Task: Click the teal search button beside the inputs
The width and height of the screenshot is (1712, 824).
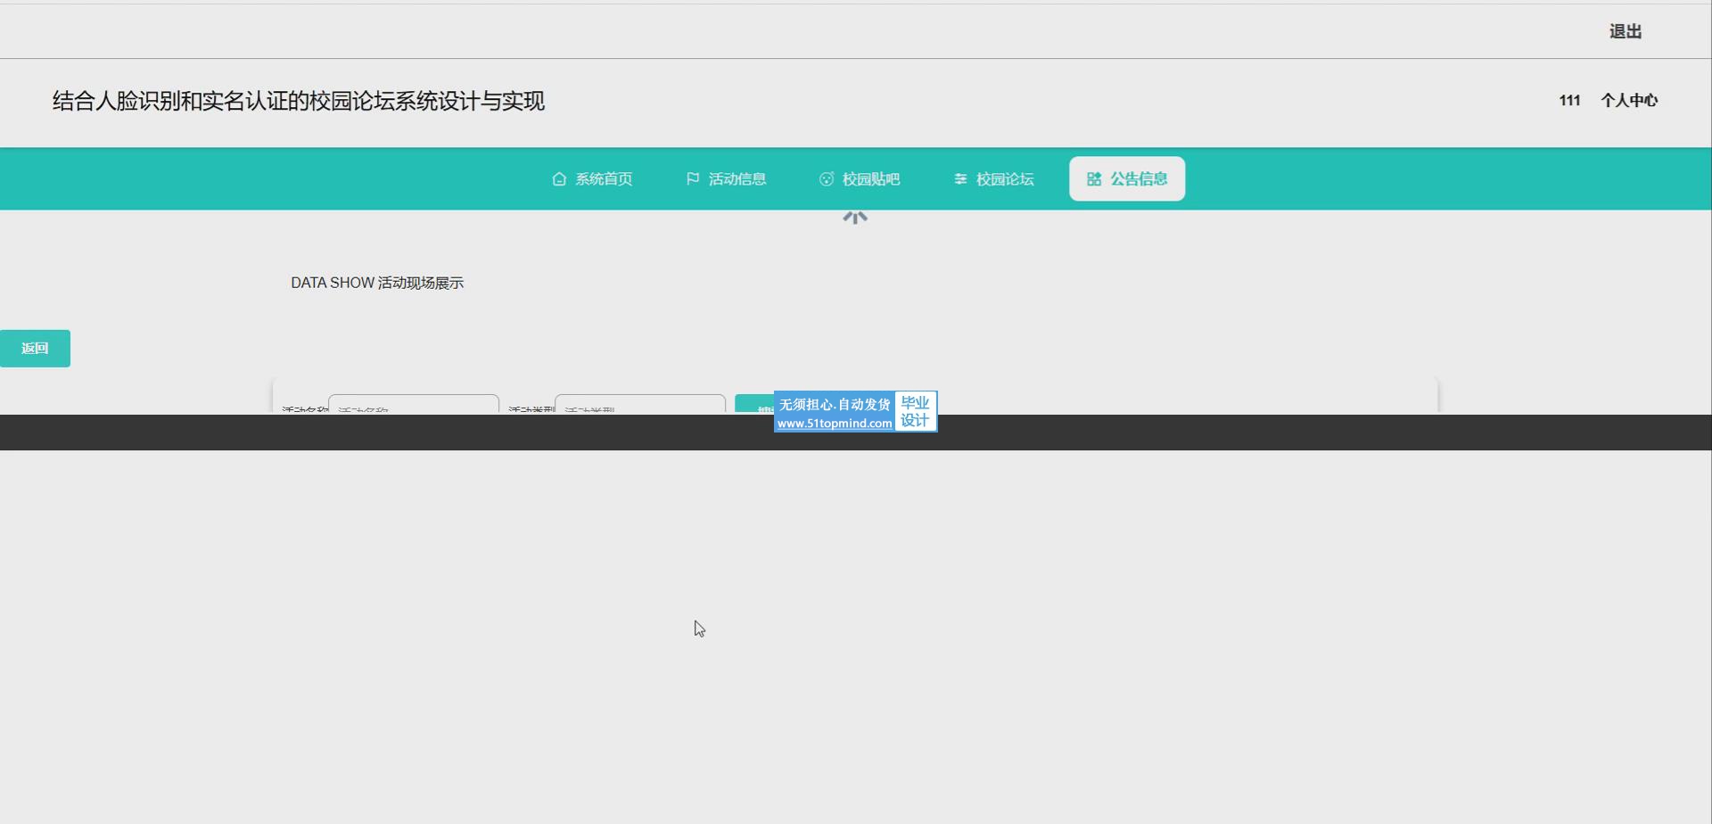Action: 753,405
